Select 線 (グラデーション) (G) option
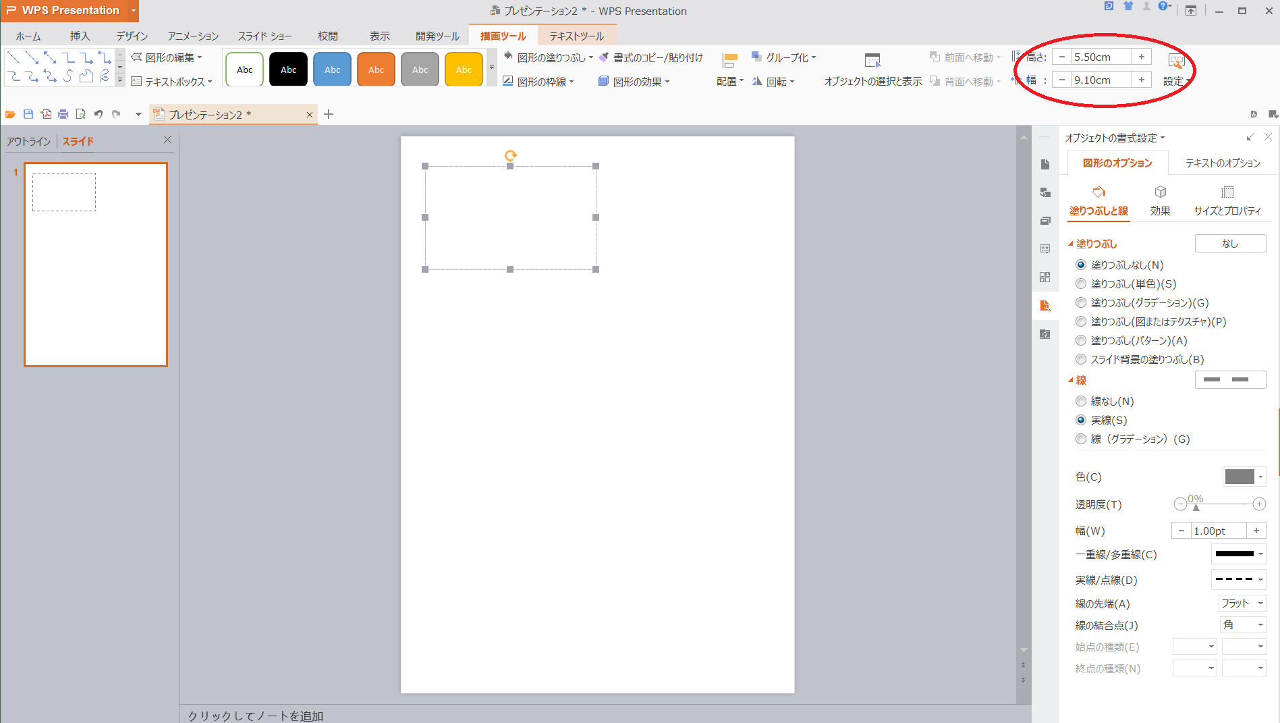Viewport: 1280px width, 723px height. coord(1081,439)
